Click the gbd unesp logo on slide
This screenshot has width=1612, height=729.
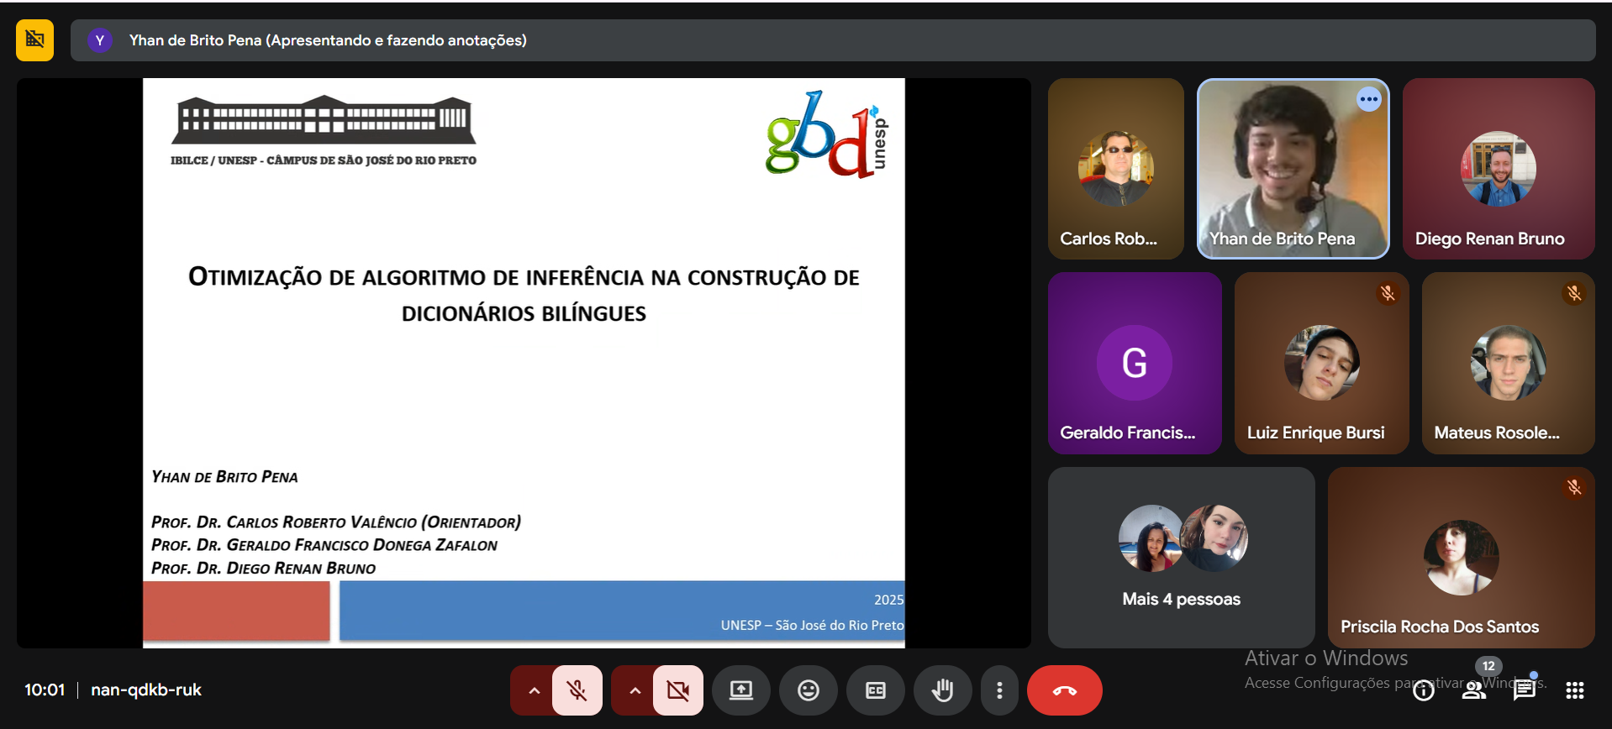(x=826, y=134)
